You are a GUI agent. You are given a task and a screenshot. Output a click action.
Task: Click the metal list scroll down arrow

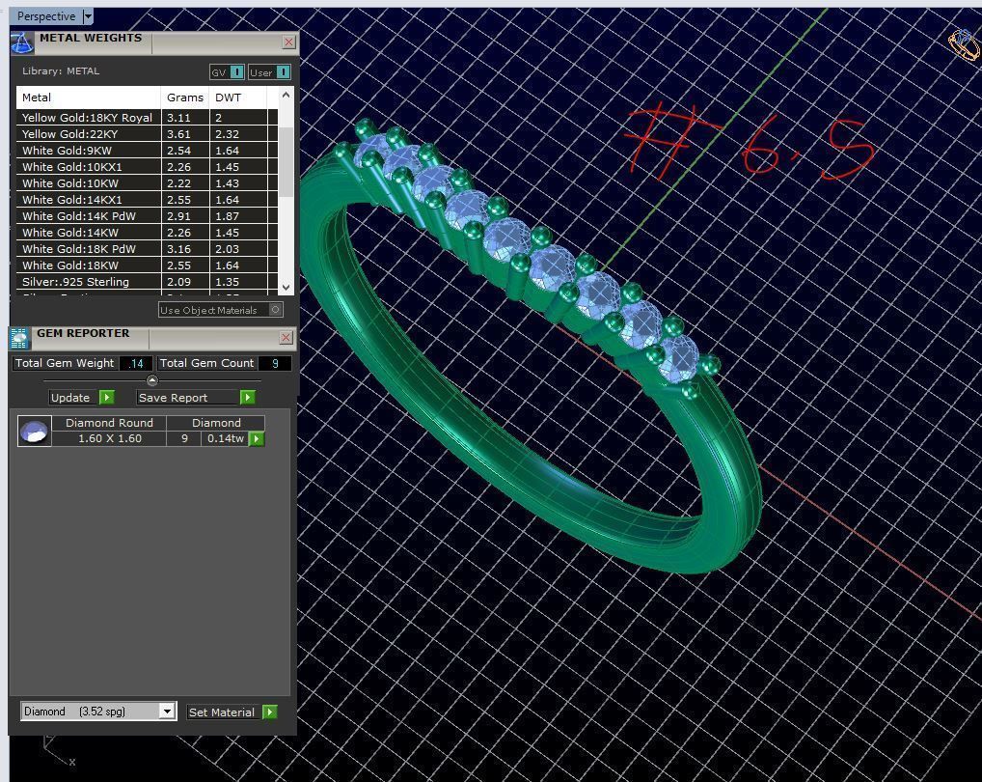(286, 288)
